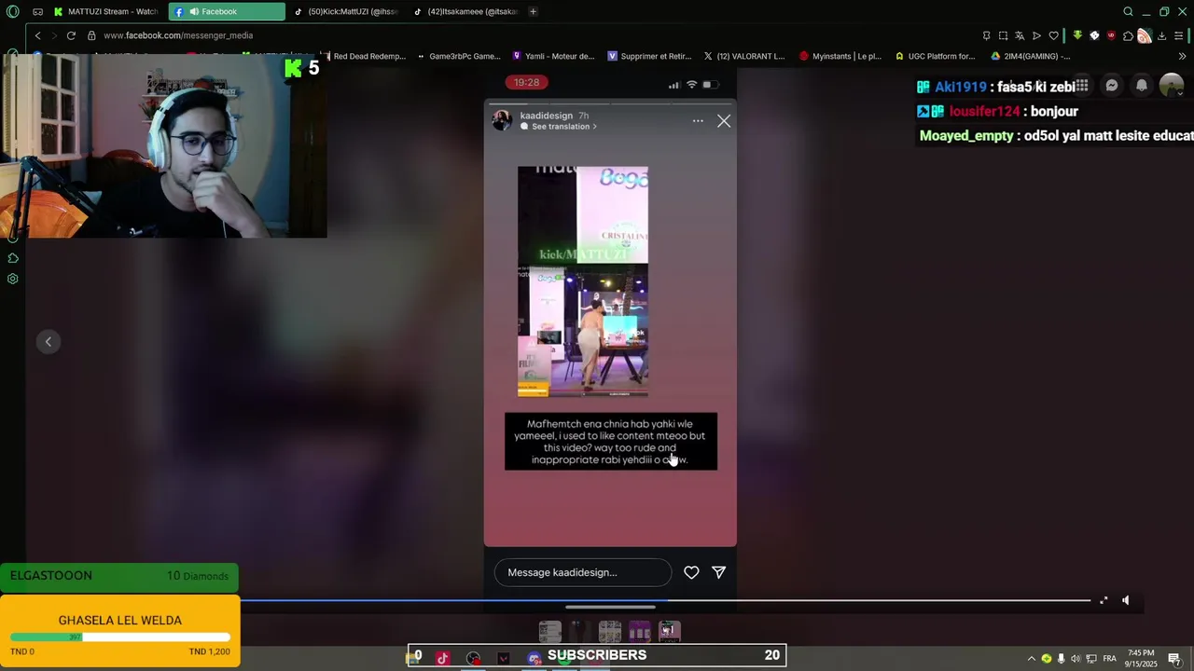Open the story three-dots options menu
This screenshot has width=1194, height=671.
coord(698,121)
